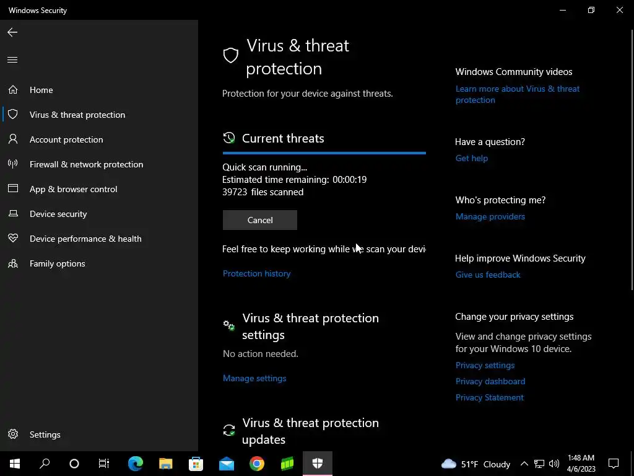Open Privacy dashboard link

point(490,381)
